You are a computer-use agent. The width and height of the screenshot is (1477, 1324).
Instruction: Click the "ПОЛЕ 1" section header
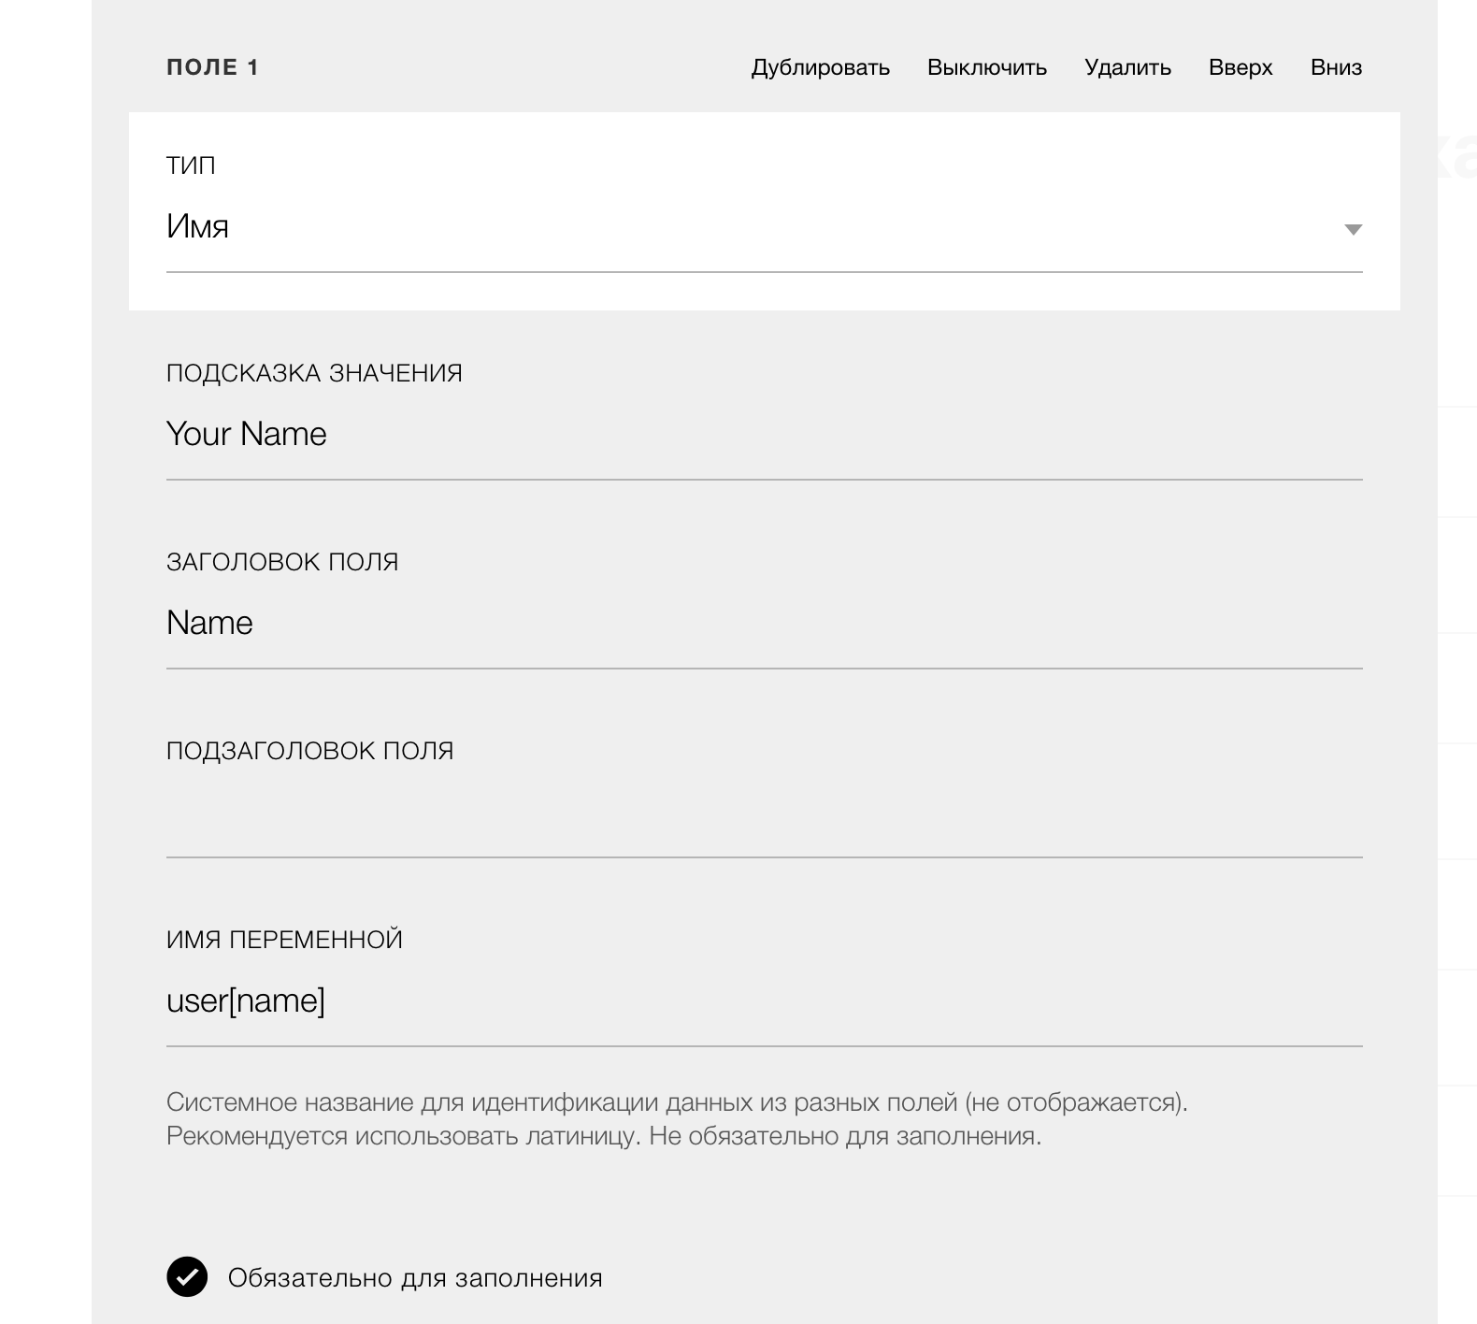pos(212,67)
